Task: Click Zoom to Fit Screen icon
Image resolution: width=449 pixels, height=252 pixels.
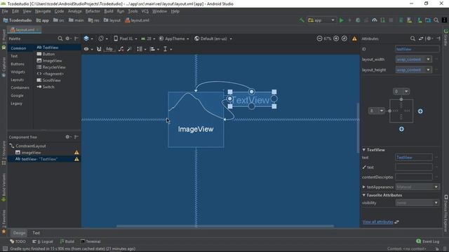Action: tap(344, 38)
